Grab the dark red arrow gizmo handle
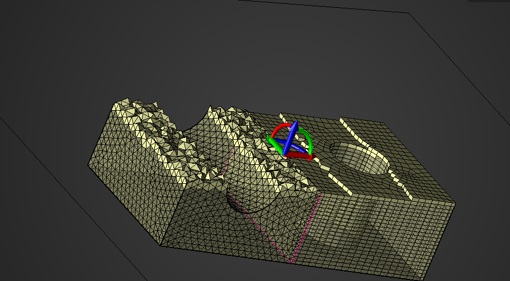Screen dimensions: 510x281 (301, 156)
